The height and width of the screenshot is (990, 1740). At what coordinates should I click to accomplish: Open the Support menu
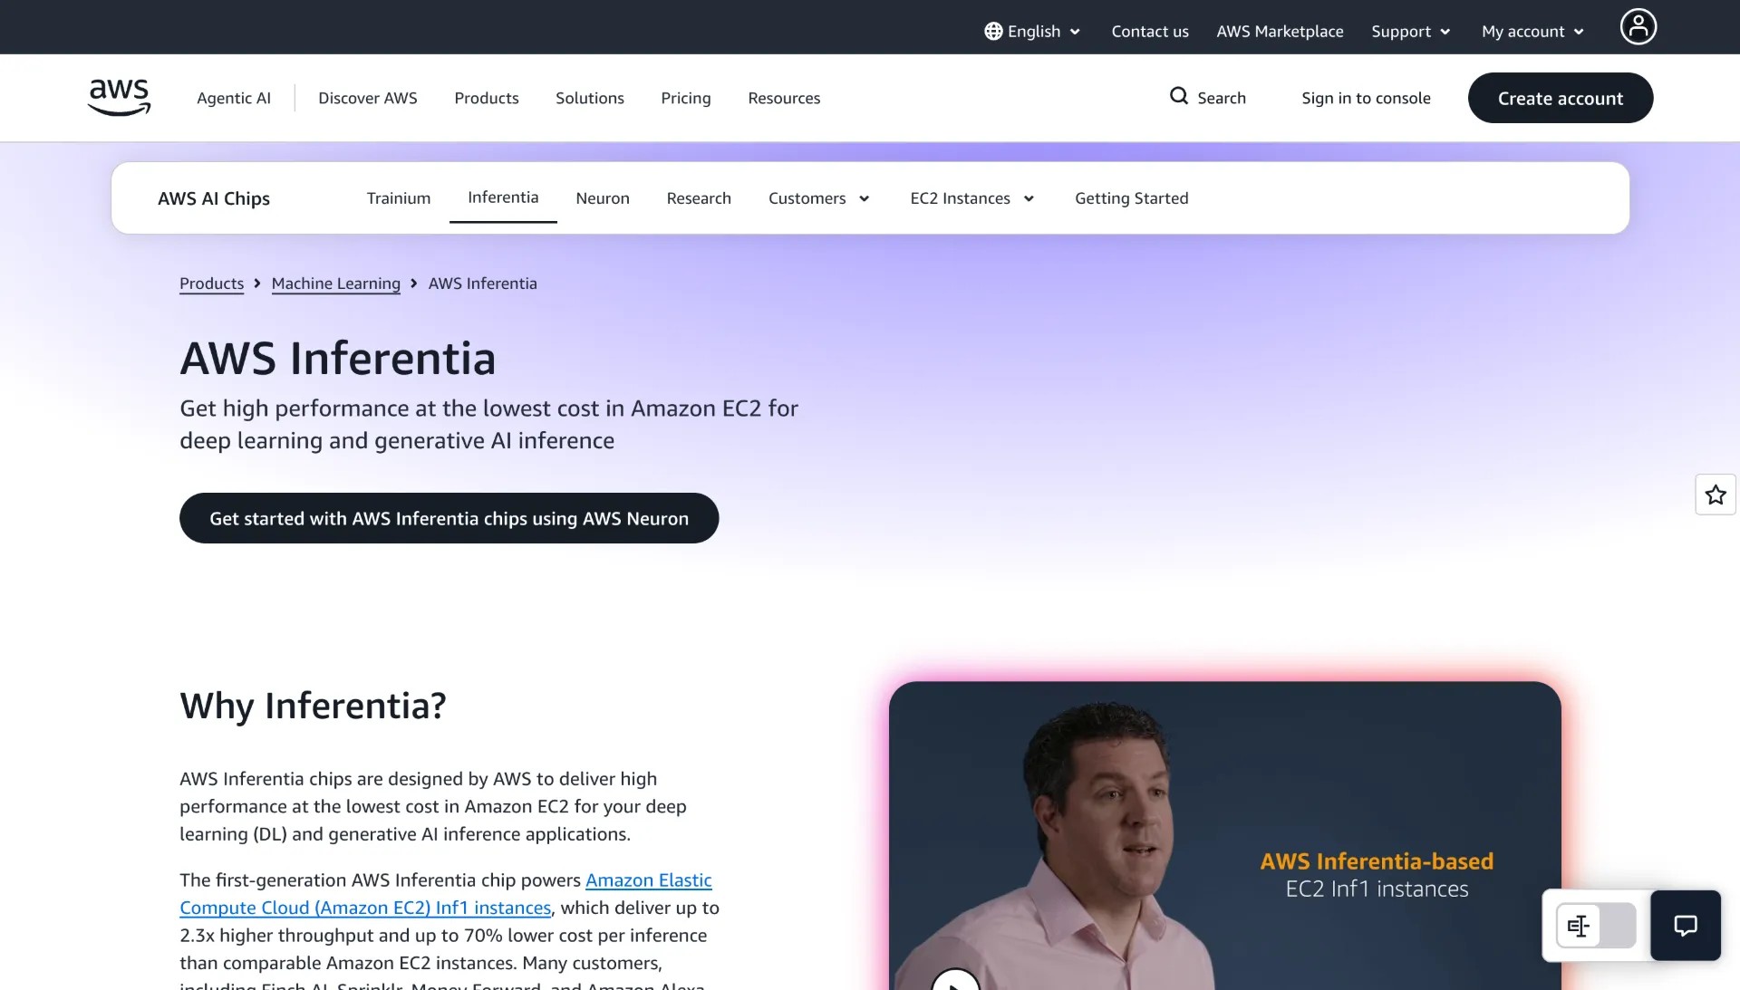pos(1409,31)
